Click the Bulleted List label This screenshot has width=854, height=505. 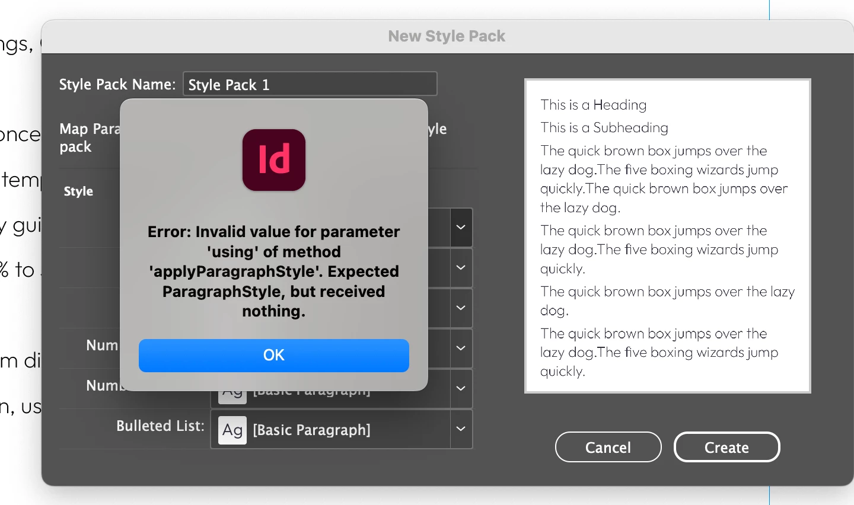[x=160, y=426]
